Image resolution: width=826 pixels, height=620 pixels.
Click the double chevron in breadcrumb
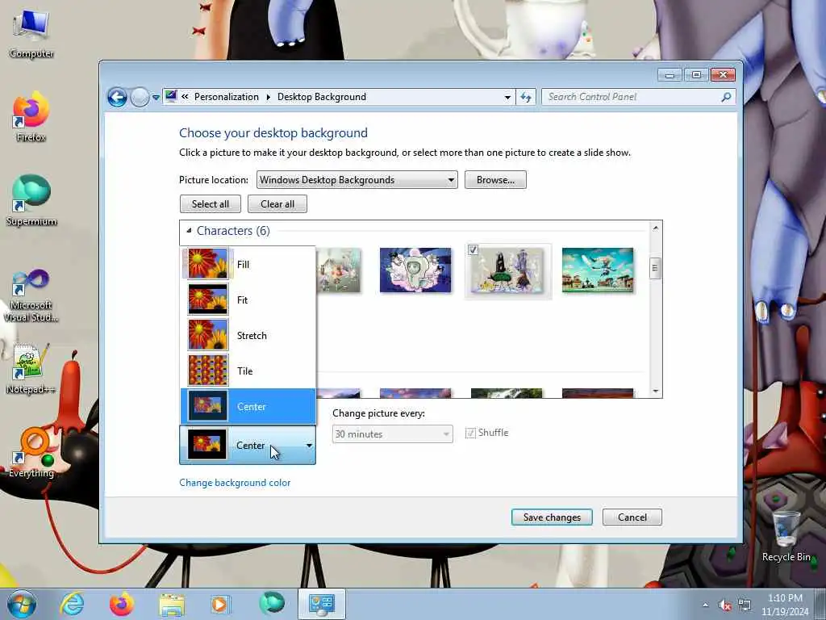tap(185, 97)
